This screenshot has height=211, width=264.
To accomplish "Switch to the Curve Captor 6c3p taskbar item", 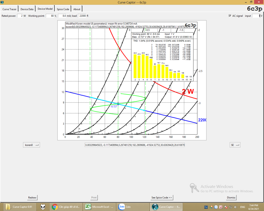I will click(x=166, y=207).
